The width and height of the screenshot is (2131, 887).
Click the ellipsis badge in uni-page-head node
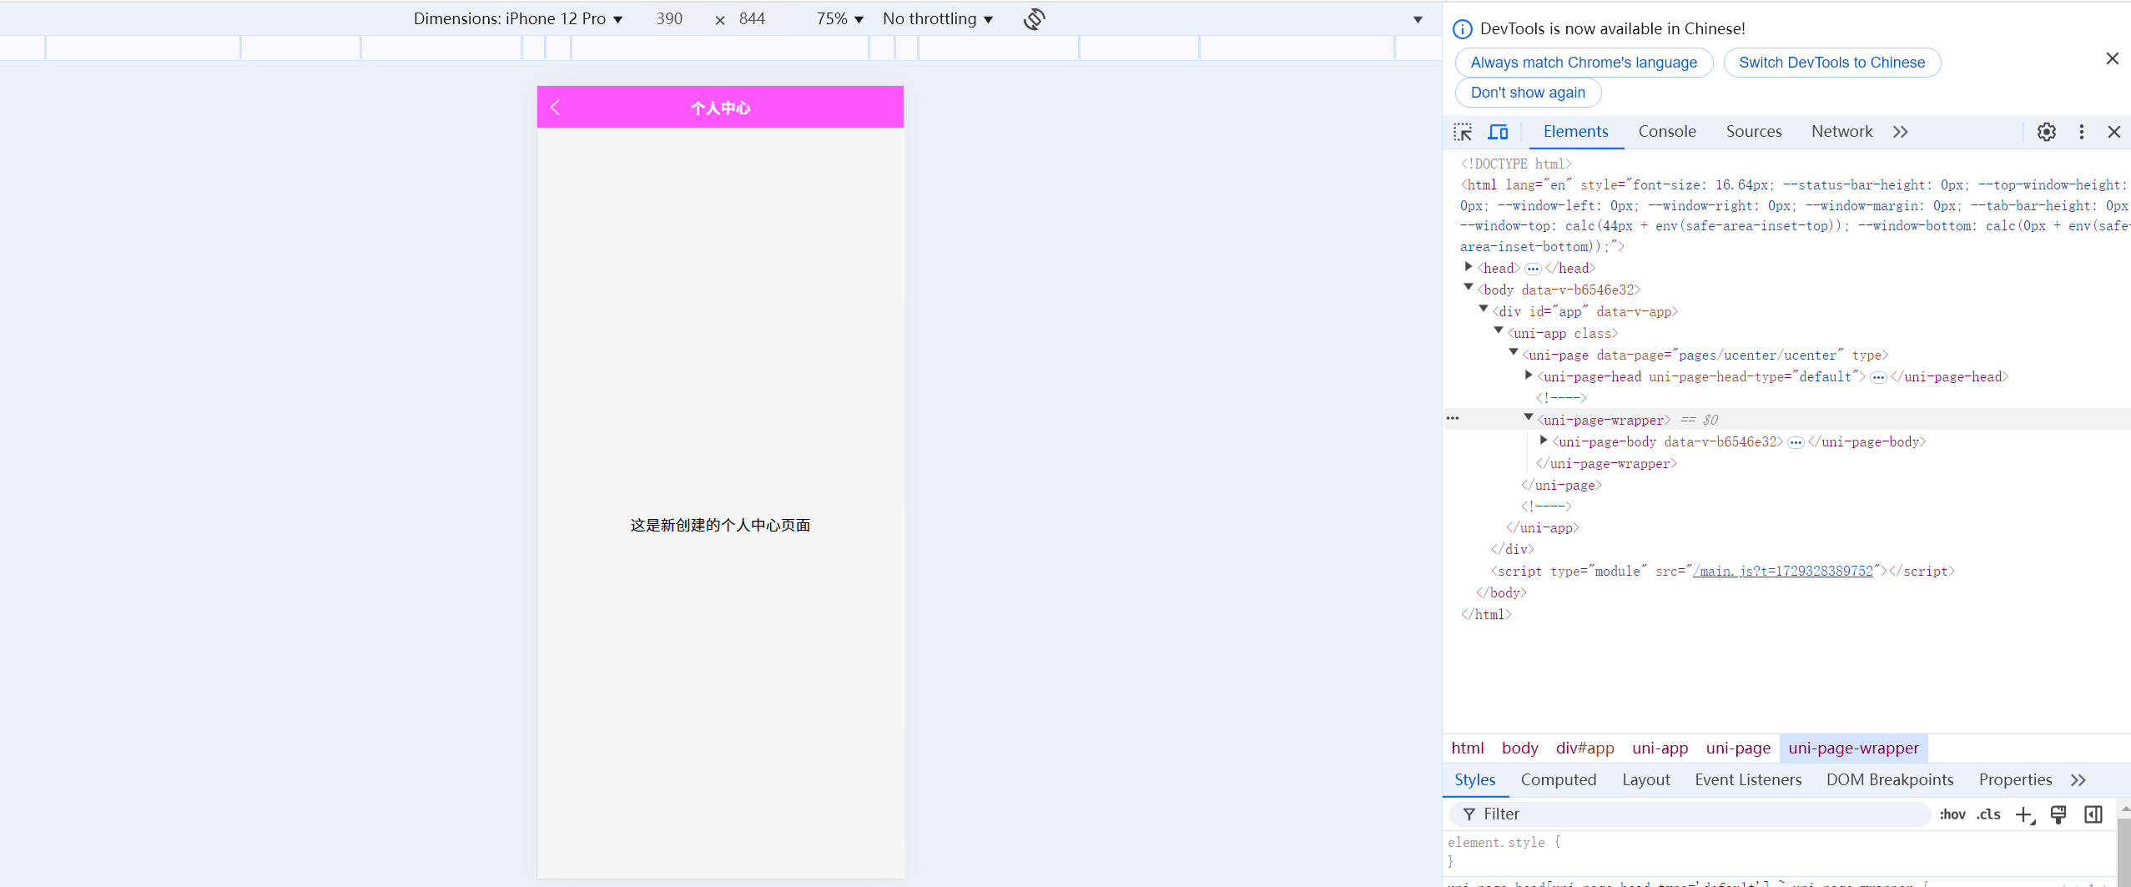[1878, 377]
